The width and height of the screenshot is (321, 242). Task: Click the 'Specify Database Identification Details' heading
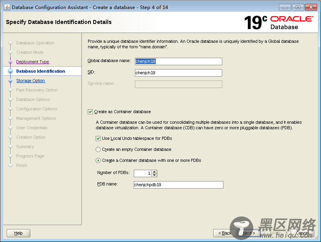(59, 22)
